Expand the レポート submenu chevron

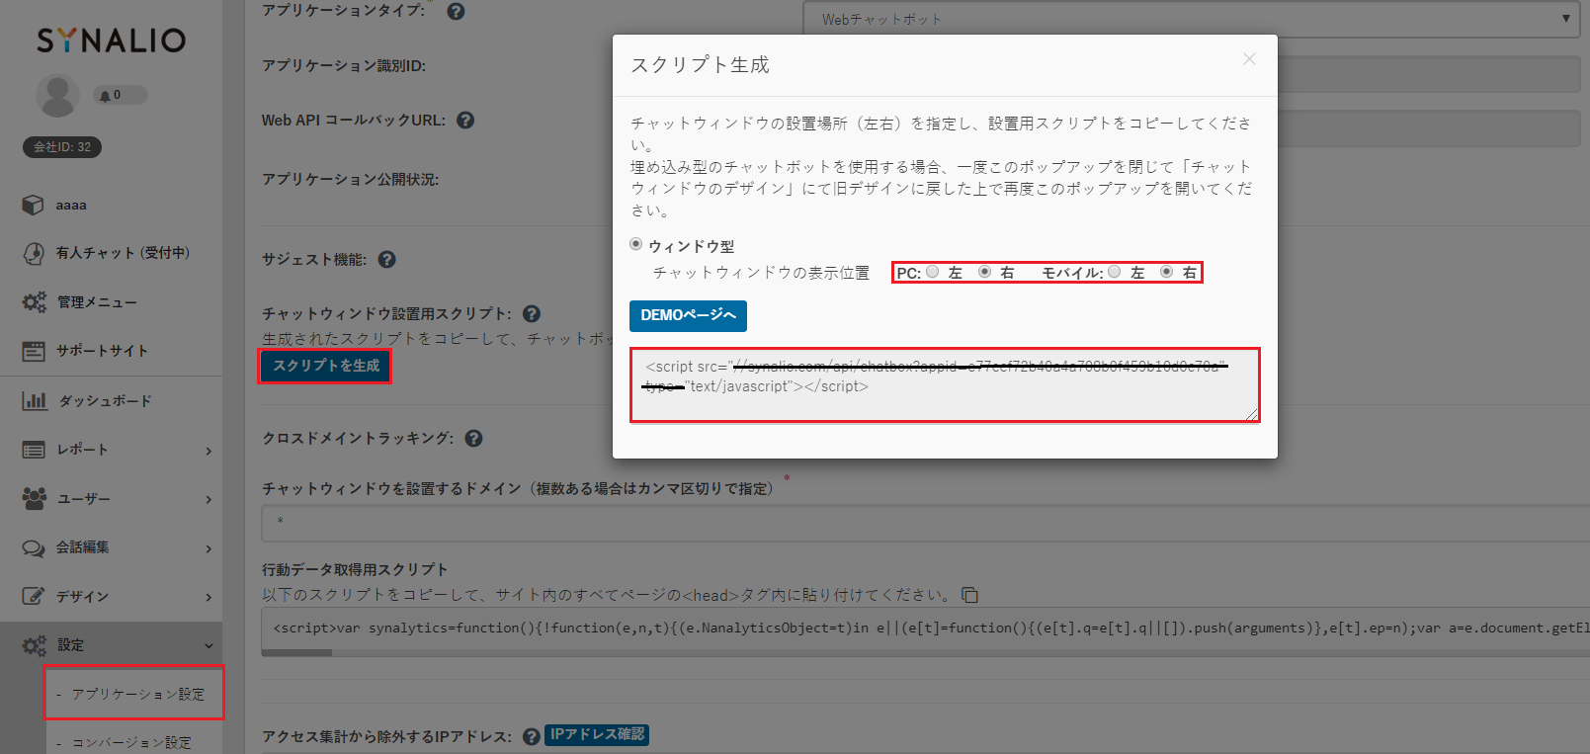coord(209,451)
